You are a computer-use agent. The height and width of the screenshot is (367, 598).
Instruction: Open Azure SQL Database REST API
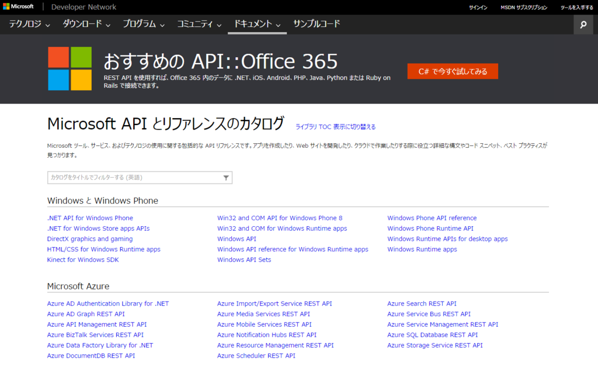(x=433, y=335)
